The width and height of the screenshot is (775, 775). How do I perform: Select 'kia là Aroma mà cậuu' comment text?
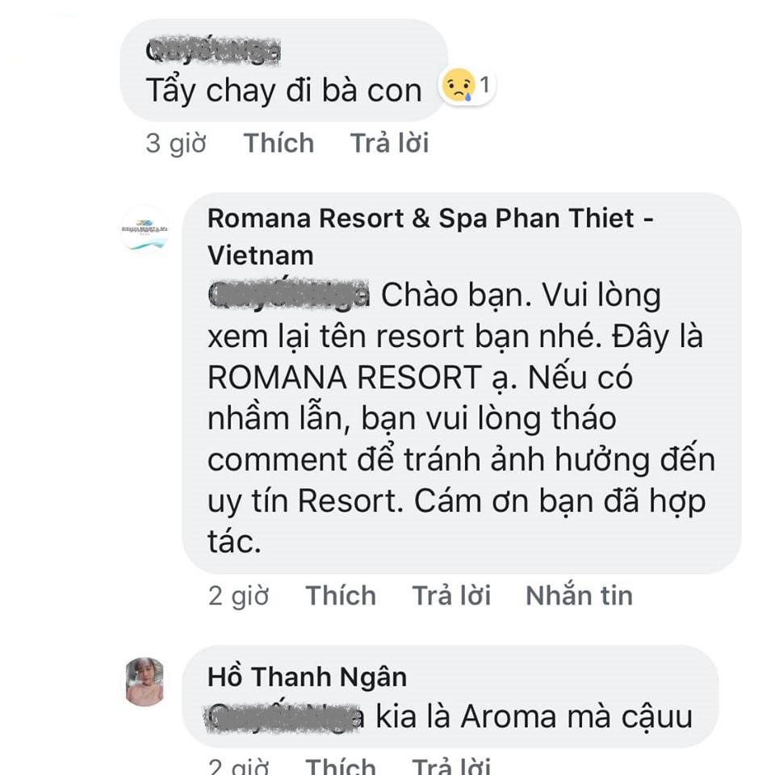click(534, 717)
